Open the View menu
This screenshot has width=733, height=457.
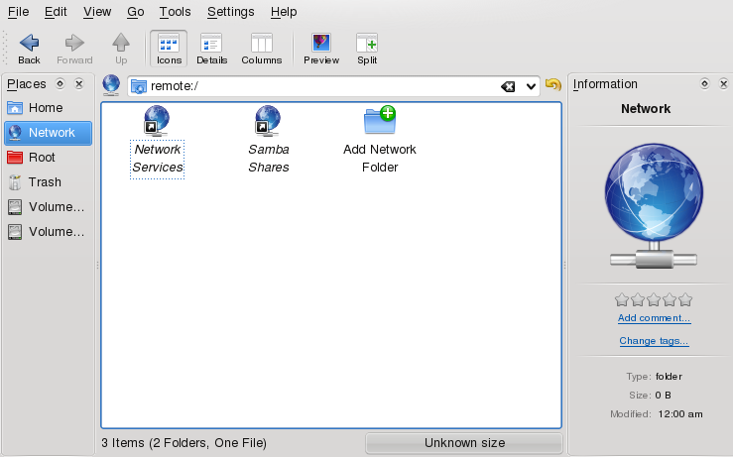[97, 12]
